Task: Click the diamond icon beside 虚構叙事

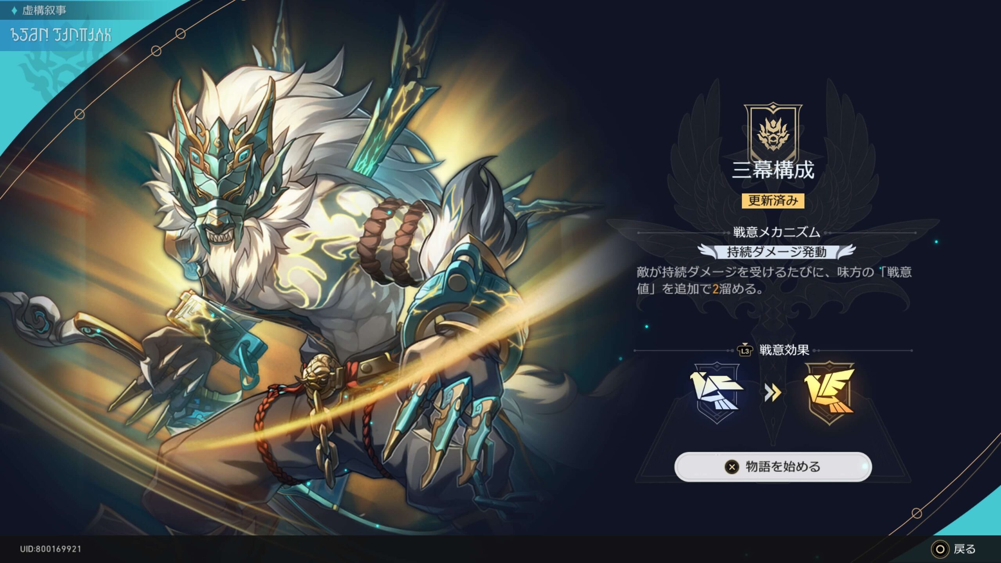Action: pyautogui.click(x=14, y=11)
